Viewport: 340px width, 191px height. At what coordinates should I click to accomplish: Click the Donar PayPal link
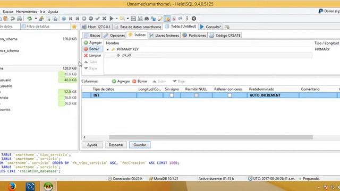pyautogui.click(x=329, y=11)
